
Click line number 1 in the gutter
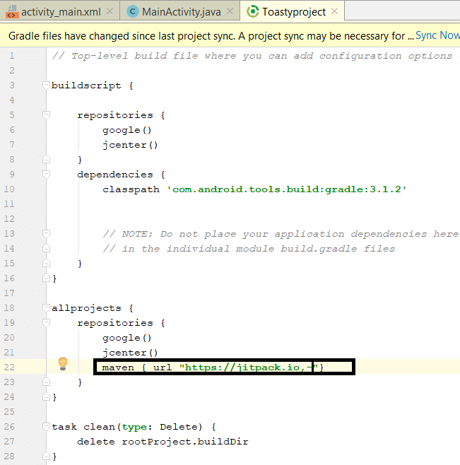(12, 56)
